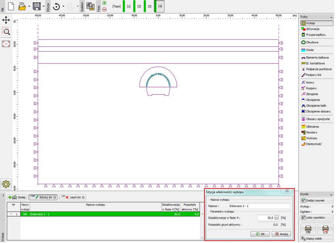
Task: Click the 30,0 deactivation cell in the table
Action: tap(171, 214)
